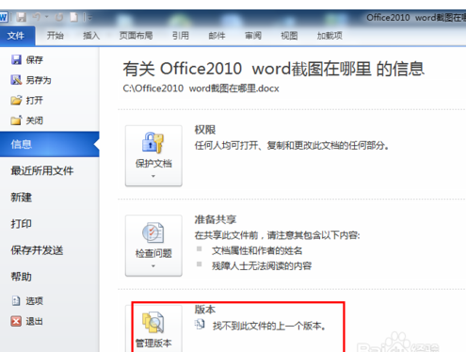Click the 打开 folder icon in the sidebar
Image resolution: width=466 pixels, height=352 pixels.
[x=16, y=100]
